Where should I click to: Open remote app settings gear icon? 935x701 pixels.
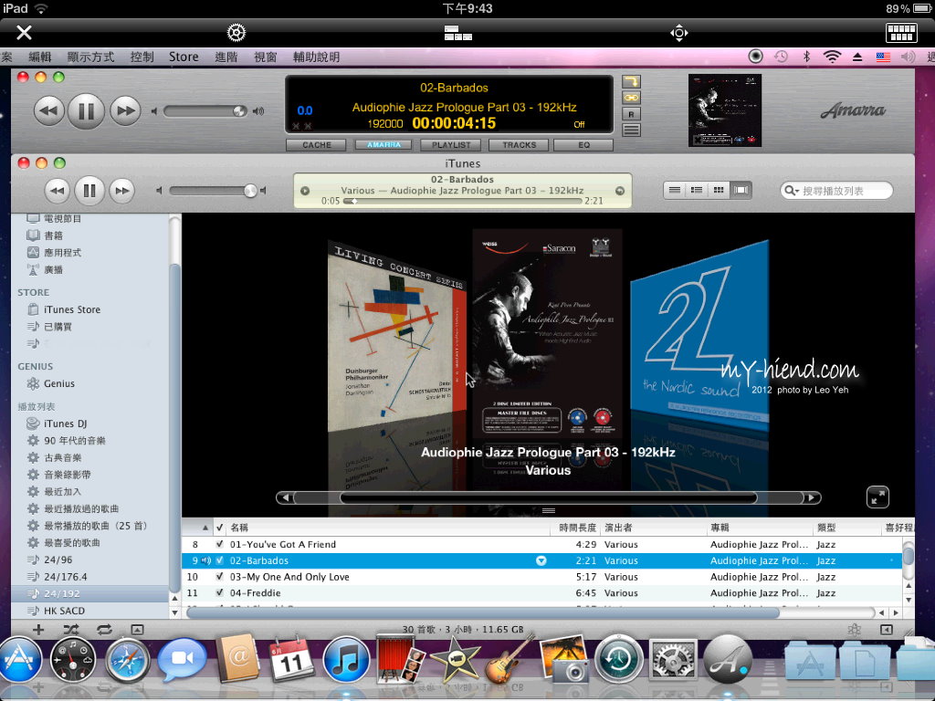pos(236,32)
